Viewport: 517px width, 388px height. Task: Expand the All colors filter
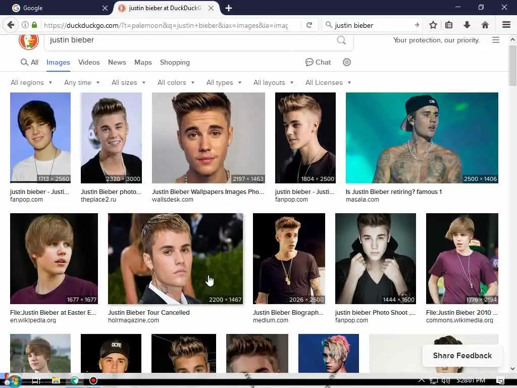coord(176,83)
